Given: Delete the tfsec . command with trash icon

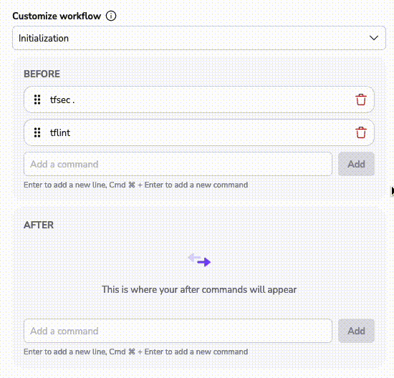Looking at the screenshot, I should pos(361,100).
